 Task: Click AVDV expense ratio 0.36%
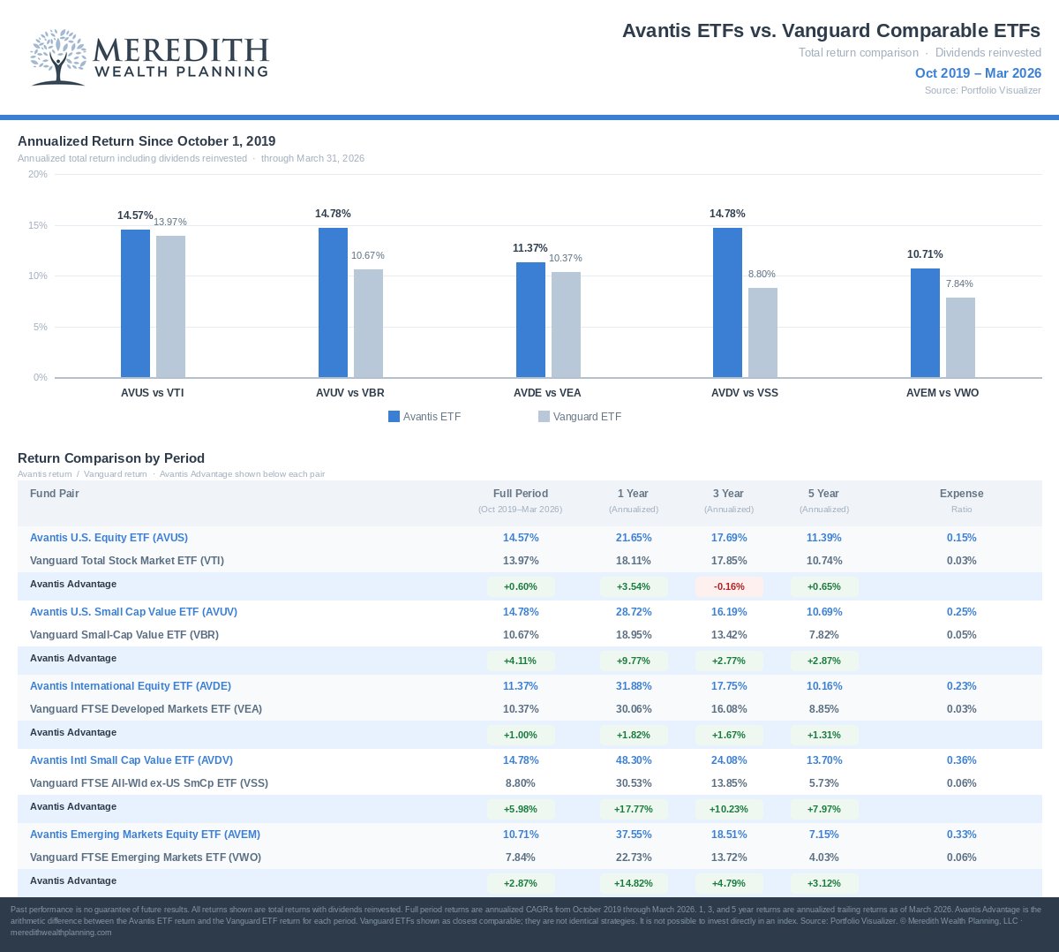point(962,760)
